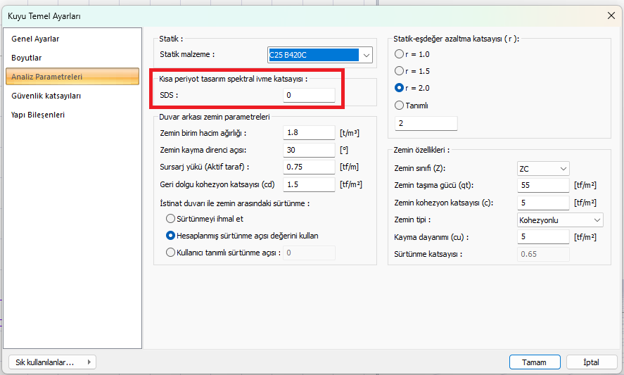Open the Zemin tipi dropdown
This screenshot has width=624, height=375.
(x=560, y=220)
